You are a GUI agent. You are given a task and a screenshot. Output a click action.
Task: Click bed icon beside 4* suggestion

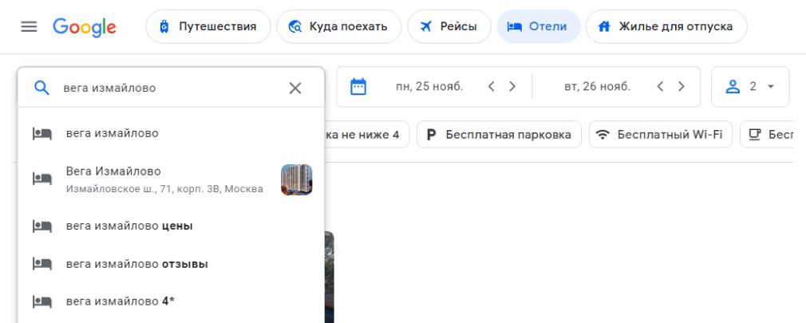[x=41, y=301]
